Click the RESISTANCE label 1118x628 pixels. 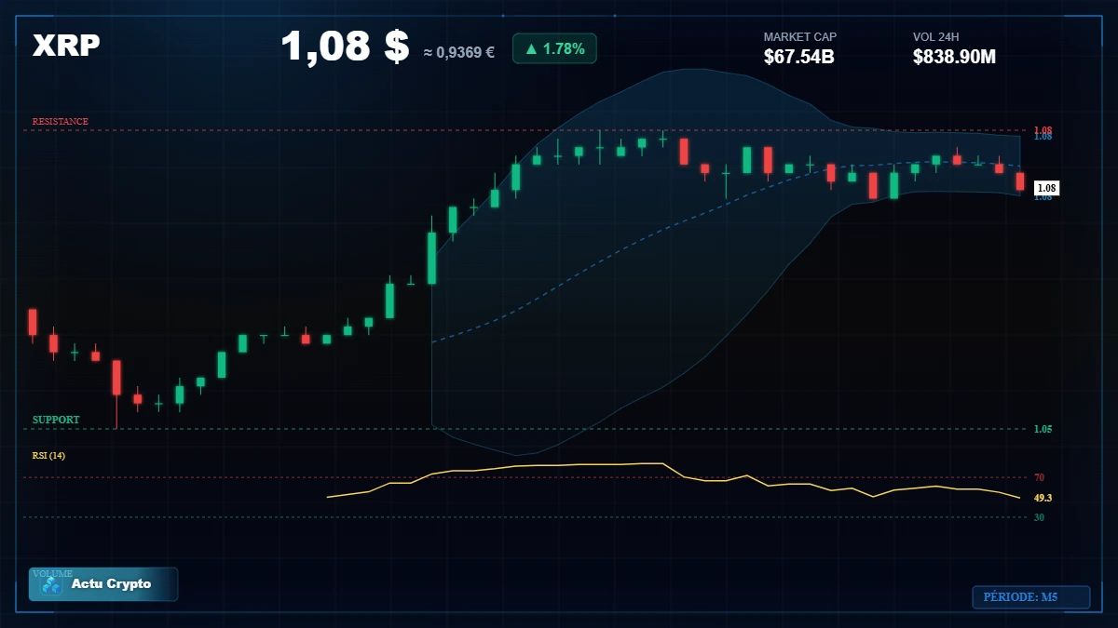61,122
